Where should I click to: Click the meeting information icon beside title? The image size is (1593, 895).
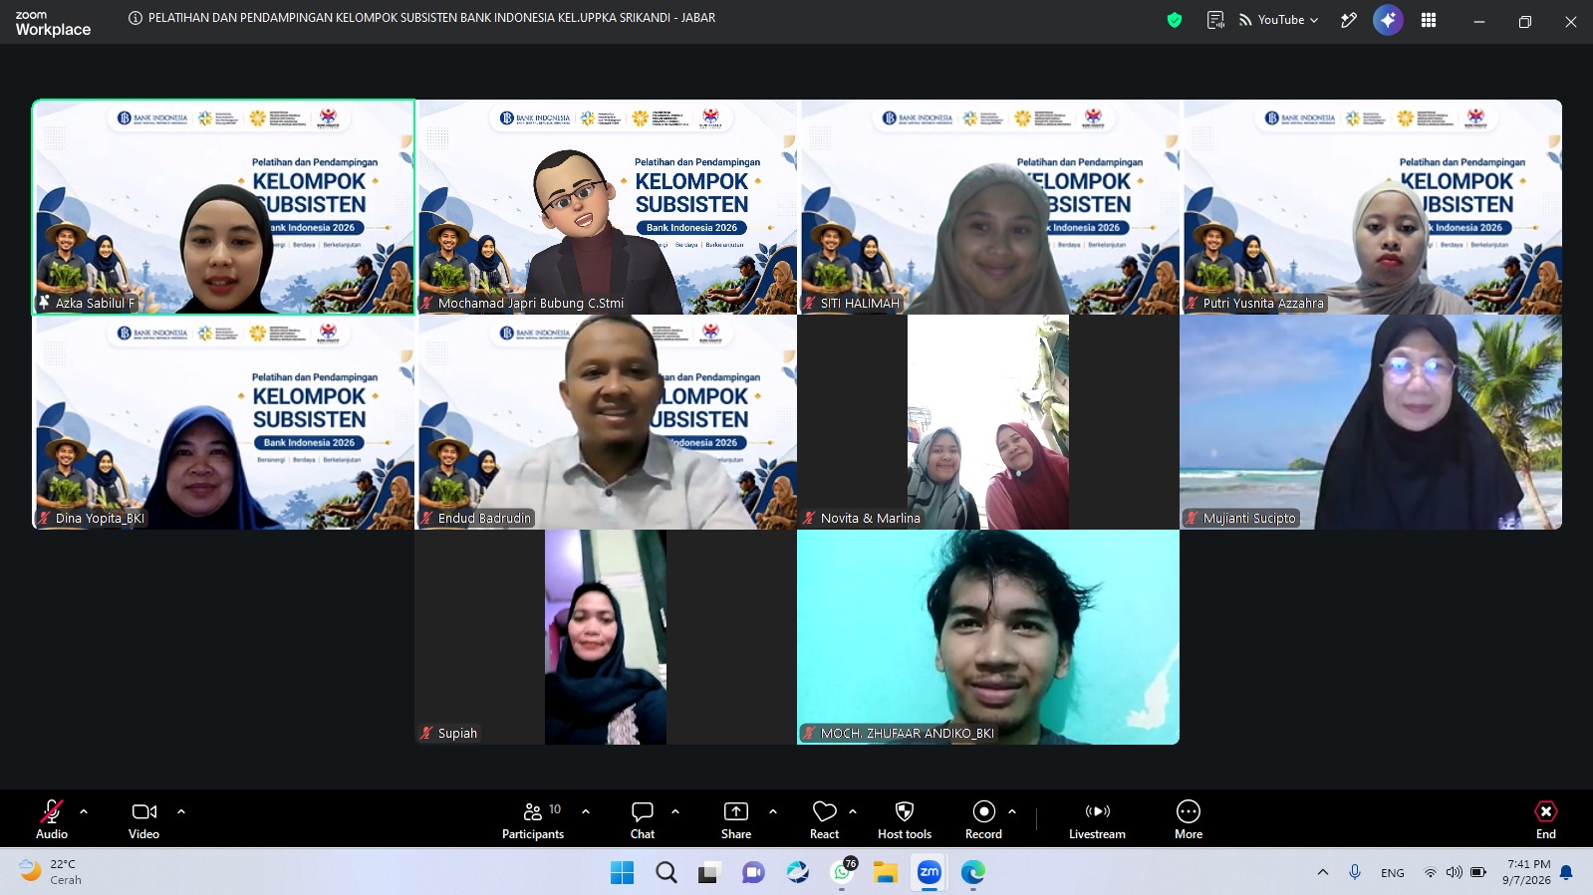(135, 18)
